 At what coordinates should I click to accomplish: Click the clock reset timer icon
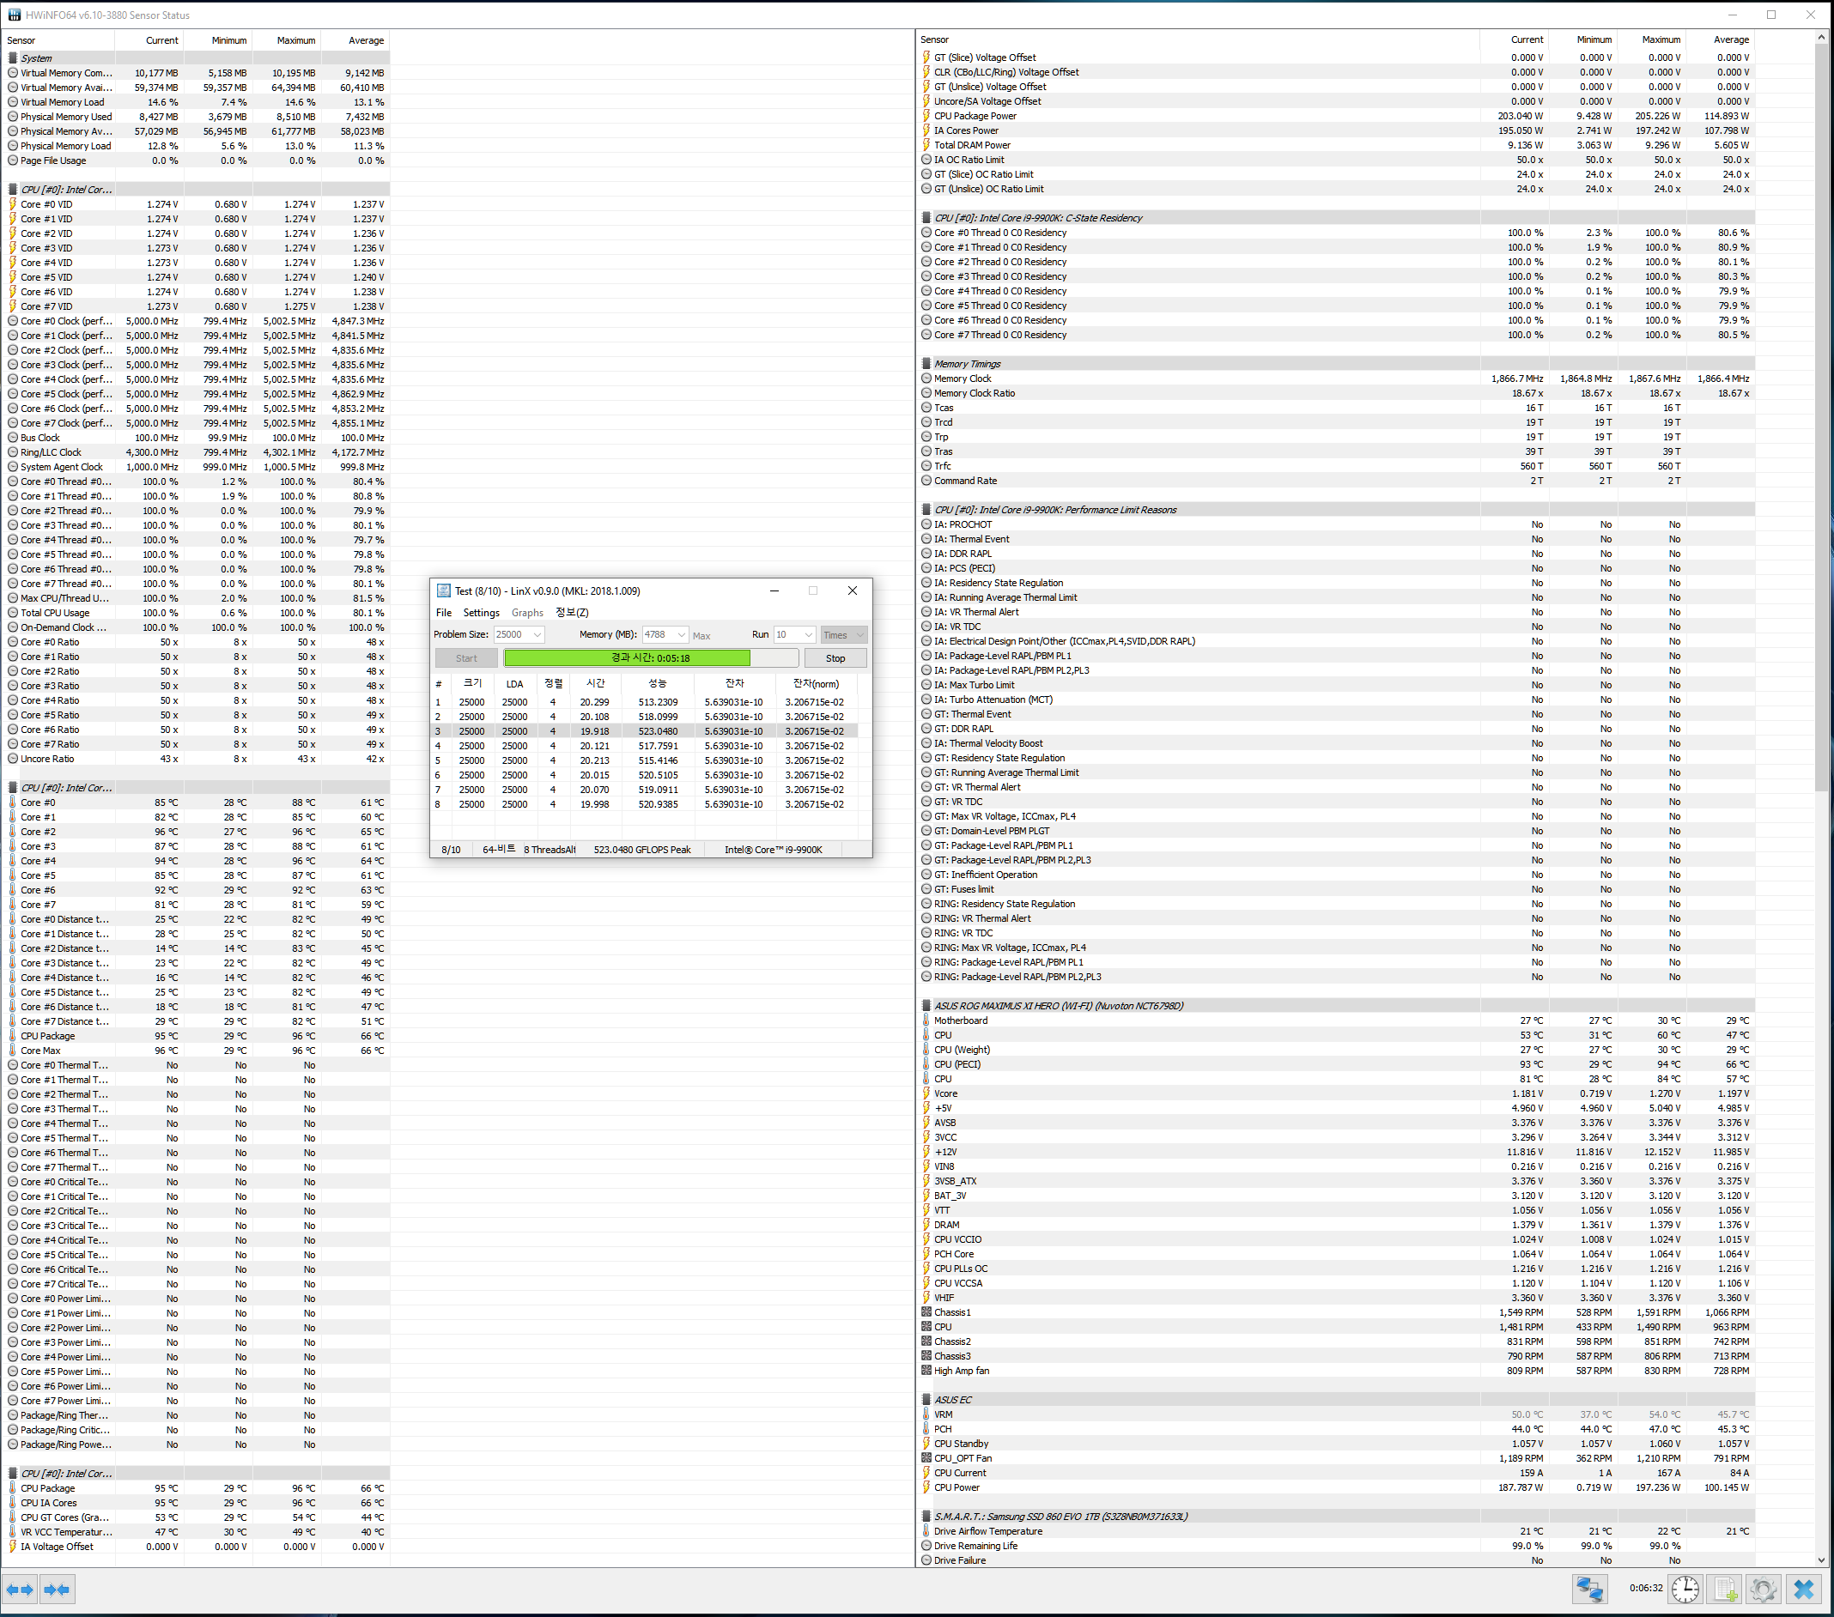tap(1684, 1590)
